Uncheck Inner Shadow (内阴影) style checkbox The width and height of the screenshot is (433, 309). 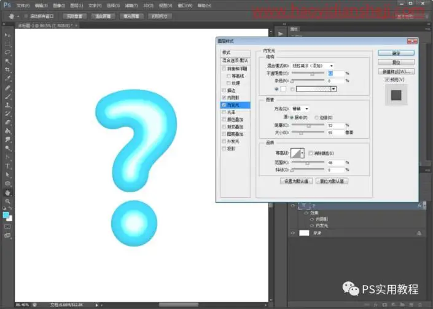[x=224, y=98]
